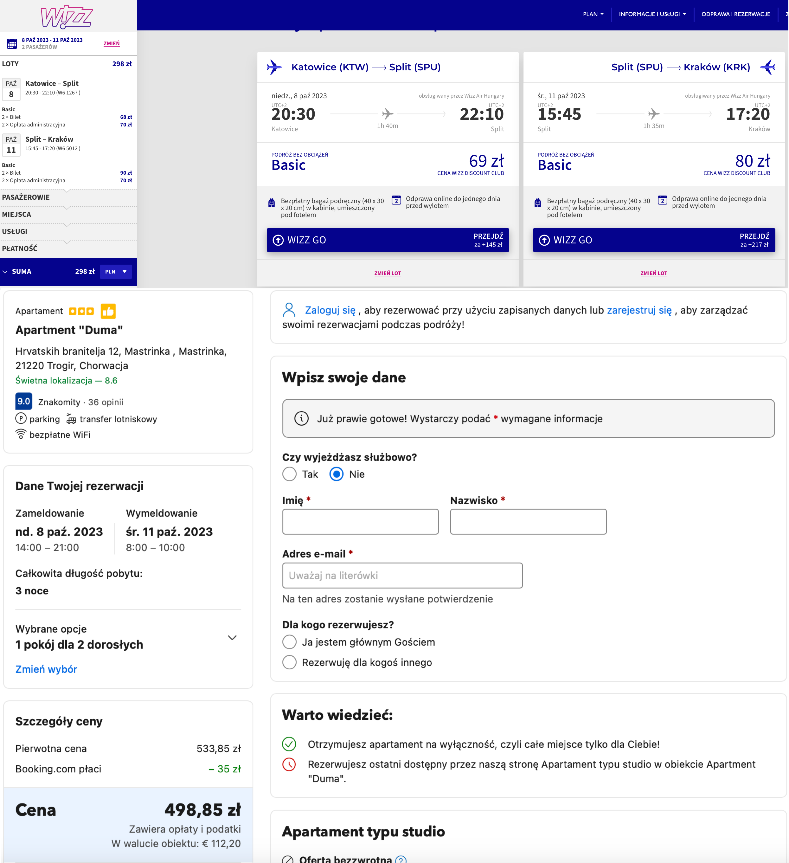The height and width of the screenshot is (863, 789).
Task: Choose "Rezerwuję dla kogoś innego" option
Action: tap(289, 662)
